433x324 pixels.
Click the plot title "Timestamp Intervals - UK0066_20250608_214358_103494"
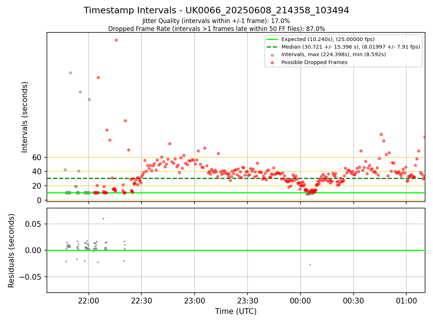(216, 10)
